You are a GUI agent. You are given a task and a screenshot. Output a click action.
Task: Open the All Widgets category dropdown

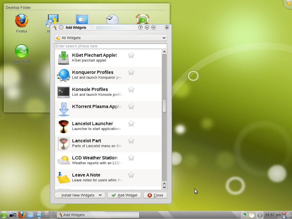pyautogui.click(x=111, y=38)
